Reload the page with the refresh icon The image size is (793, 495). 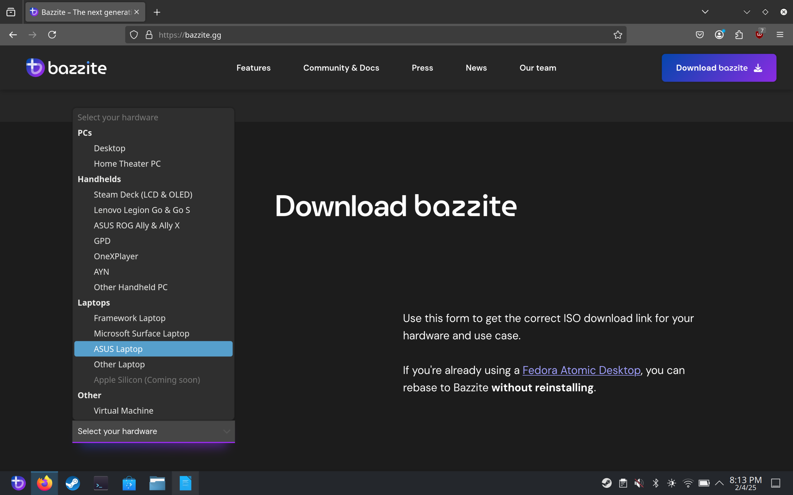52,35
